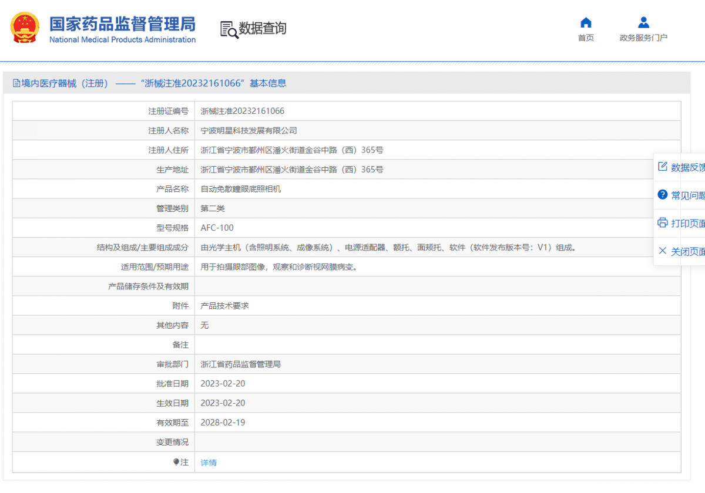The height and width of the screenshot is (493, 705).
Task: Click the model value AFC-100
Action: [x=217, y=228]
